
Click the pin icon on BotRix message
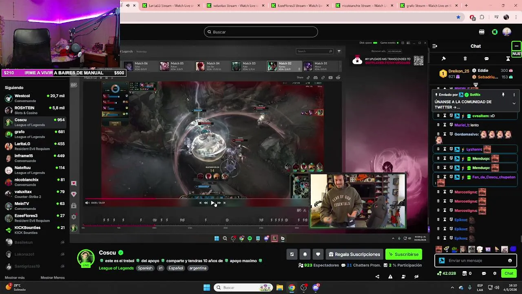[x=503, y=95]
